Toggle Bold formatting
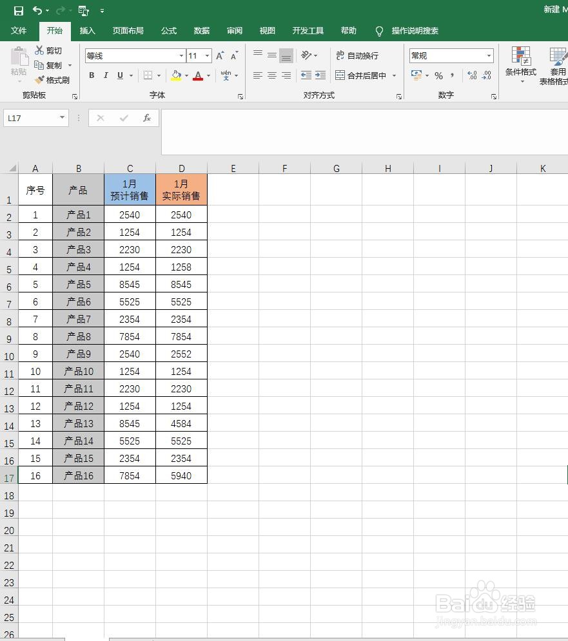 coord(92,75)
